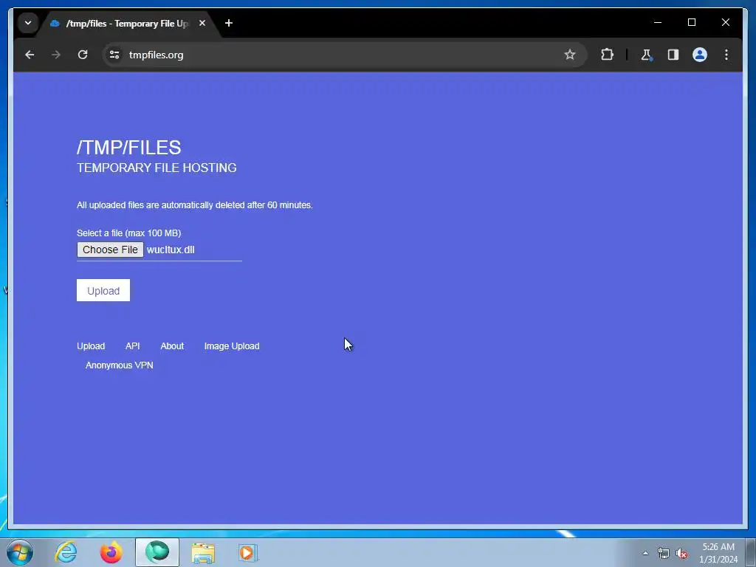The image size is (756, 567).
Task: Click the network tray icon
Action: 664,553
